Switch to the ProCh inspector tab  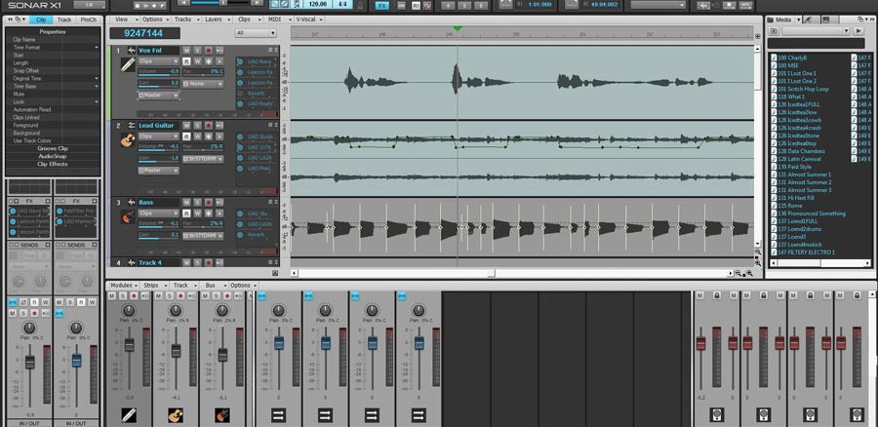click(89, 19)
